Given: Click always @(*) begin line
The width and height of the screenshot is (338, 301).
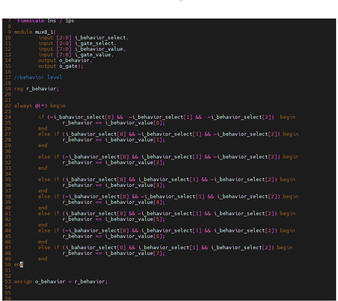Looking at the screenshot, I should 40,106.
